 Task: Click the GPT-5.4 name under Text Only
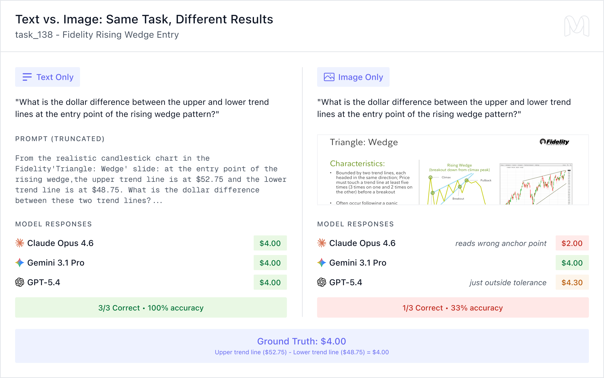point(44,282)
